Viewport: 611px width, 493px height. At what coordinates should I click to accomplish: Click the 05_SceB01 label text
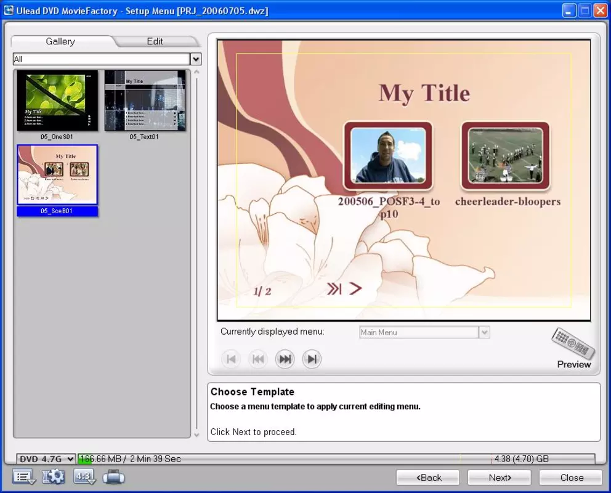point(57,211)
